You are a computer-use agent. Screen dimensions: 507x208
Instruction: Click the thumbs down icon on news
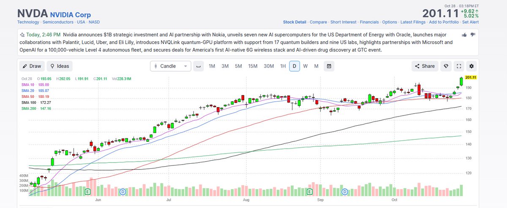point(473,35)
